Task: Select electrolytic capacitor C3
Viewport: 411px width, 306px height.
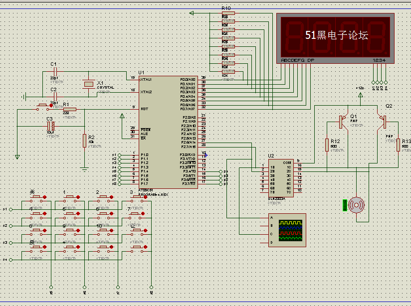Action: coord(50,126)
